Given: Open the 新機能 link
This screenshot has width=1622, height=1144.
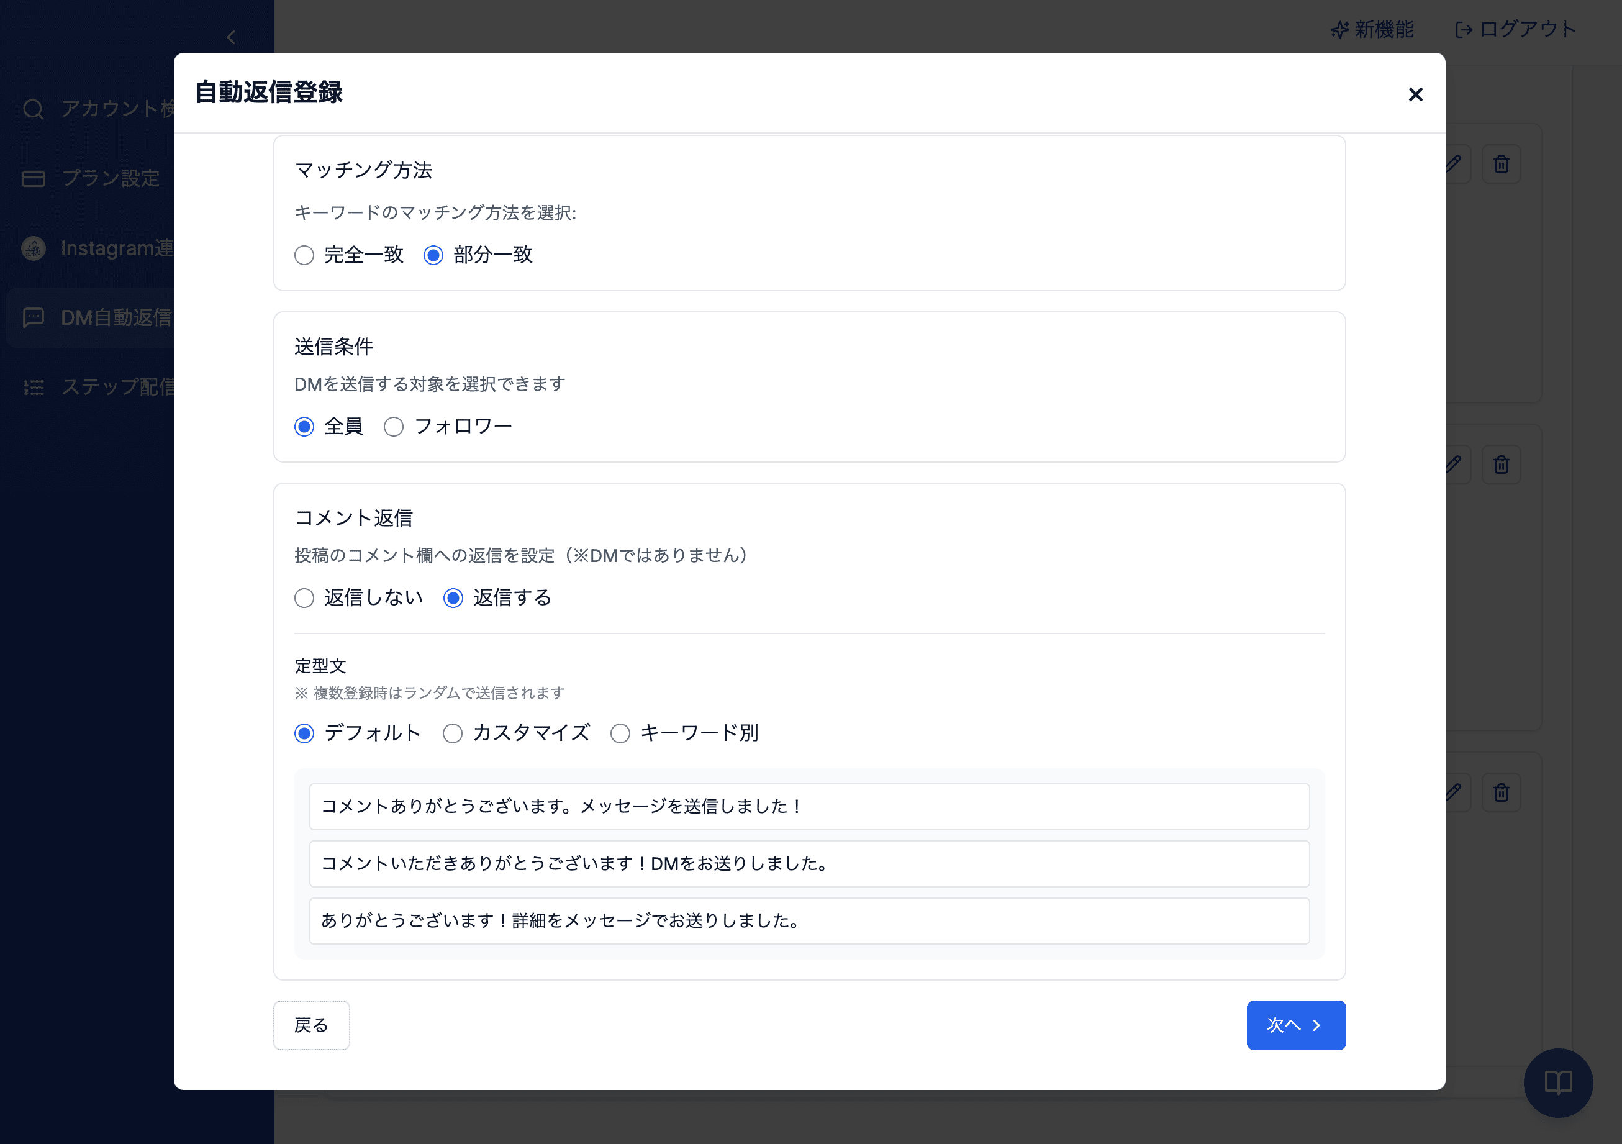Looking at the screenshot, I should point(1372,30).
